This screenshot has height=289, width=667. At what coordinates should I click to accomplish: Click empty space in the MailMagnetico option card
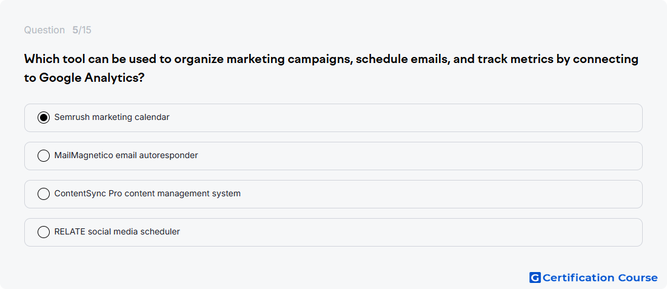point(417,156)
